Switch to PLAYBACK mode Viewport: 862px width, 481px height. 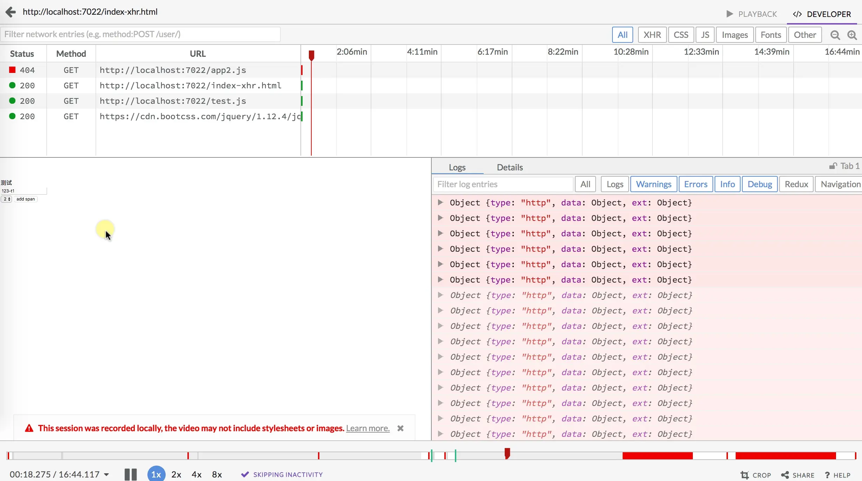coord(751,14)
